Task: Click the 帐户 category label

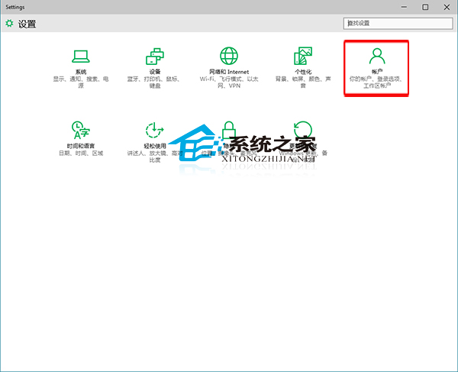Action: (x=377, y=72)
